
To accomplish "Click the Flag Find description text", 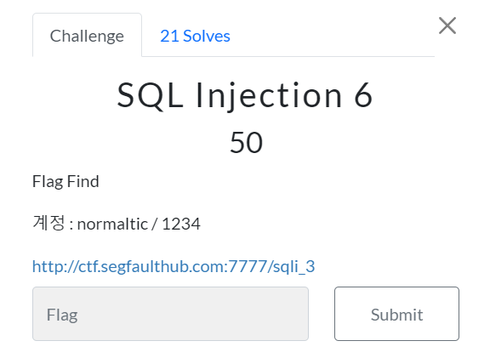I will (66, 181).
